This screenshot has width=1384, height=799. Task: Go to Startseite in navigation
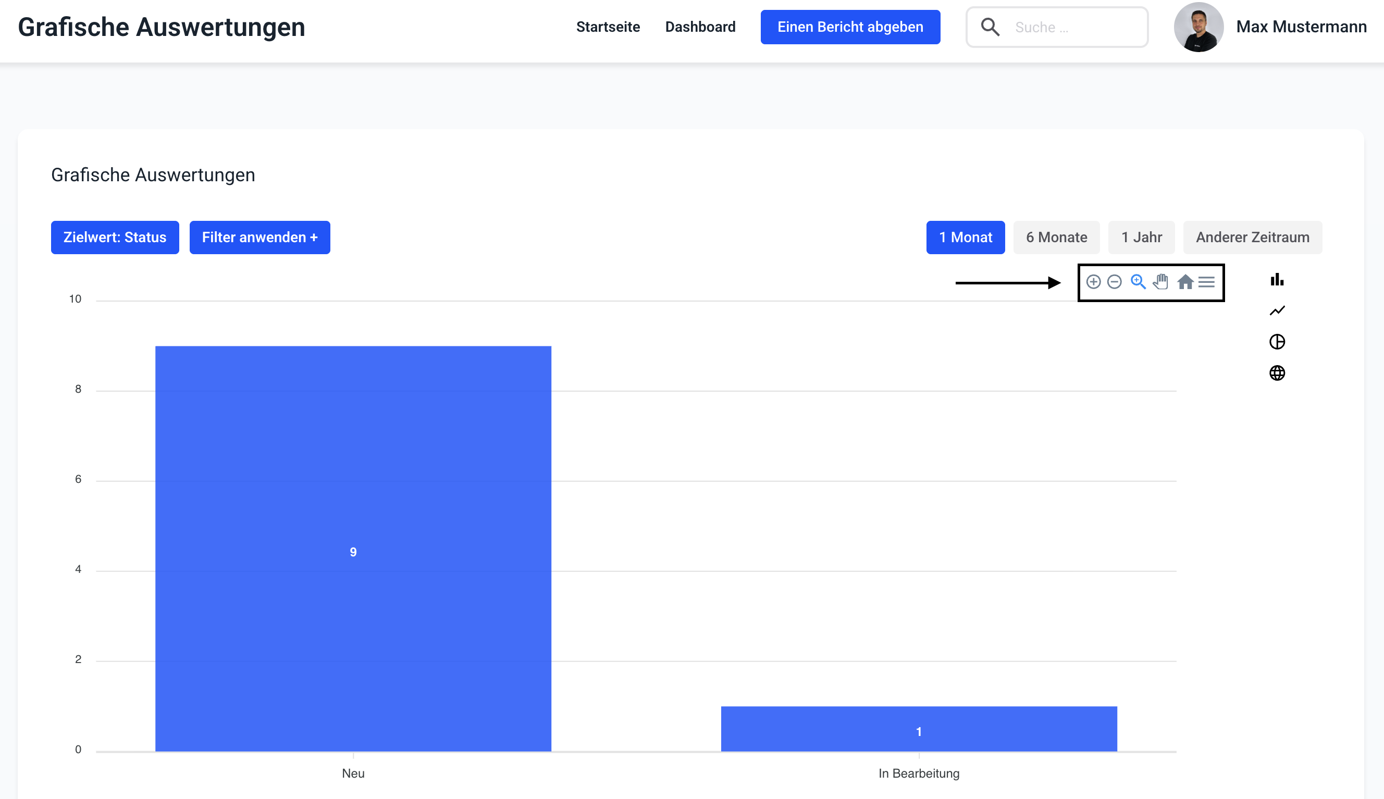pos(608,27)
